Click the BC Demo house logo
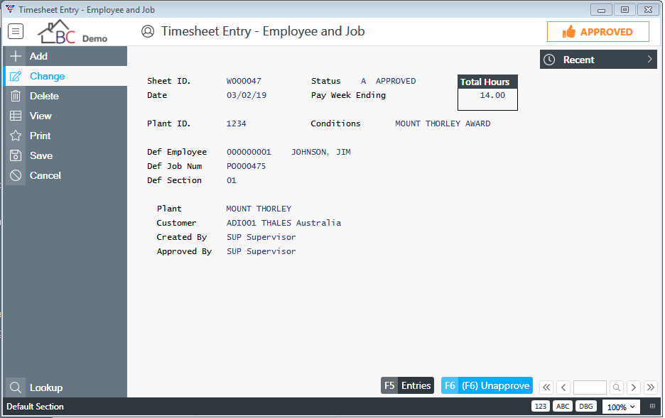 tap(72, 32)
